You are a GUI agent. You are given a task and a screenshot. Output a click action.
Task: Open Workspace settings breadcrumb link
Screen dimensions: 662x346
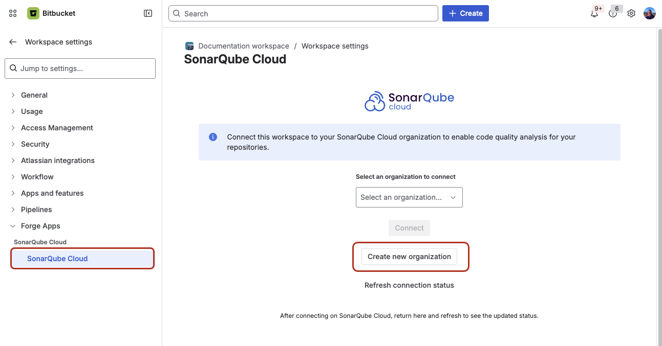(x=335, y=46)
